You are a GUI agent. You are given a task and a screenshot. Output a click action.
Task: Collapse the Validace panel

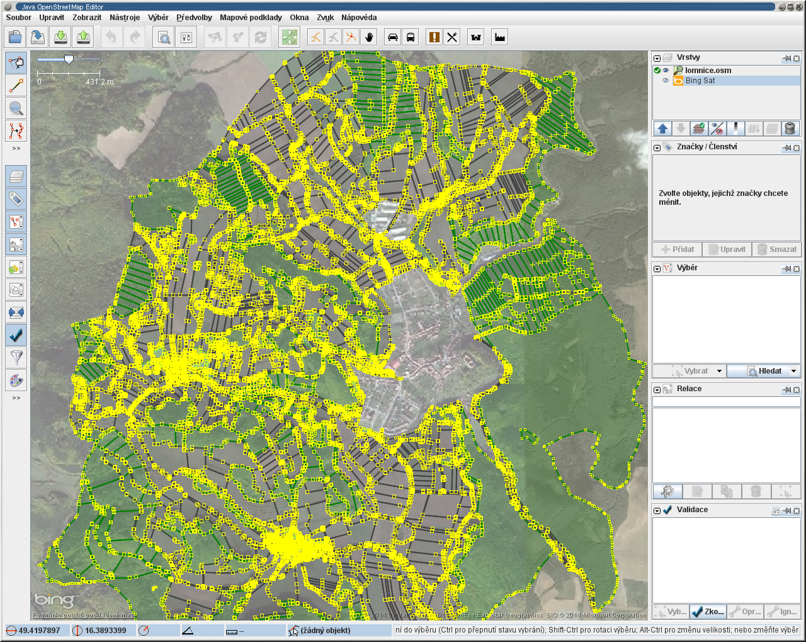pyautogui.click(x=657, y=510)
